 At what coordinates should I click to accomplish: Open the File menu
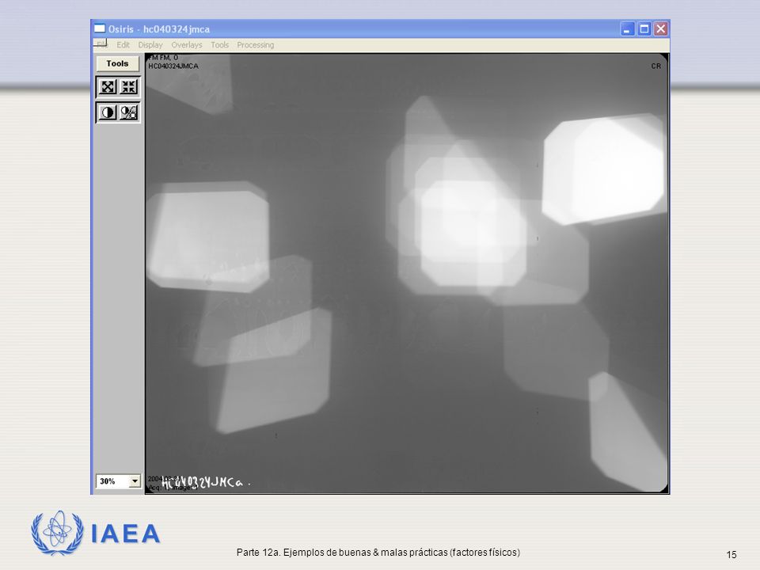(x=101, y=44)
